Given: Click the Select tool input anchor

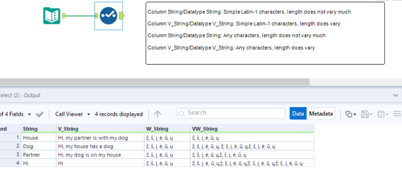Looking at the screenshot, I should (97, 16).
